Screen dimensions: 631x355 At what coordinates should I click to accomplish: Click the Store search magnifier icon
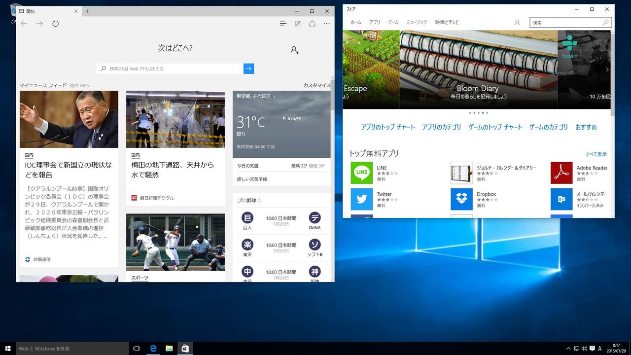click(606, 22)
